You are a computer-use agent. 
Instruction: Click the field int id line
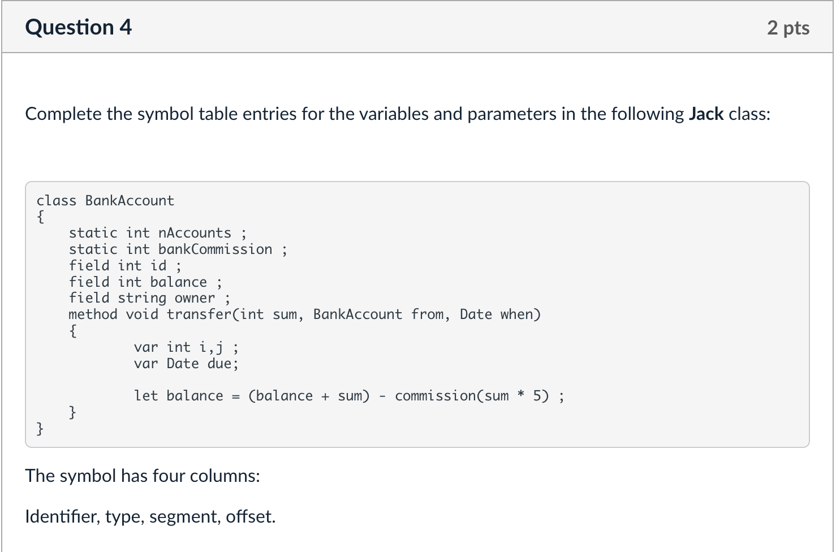point(124,266)
